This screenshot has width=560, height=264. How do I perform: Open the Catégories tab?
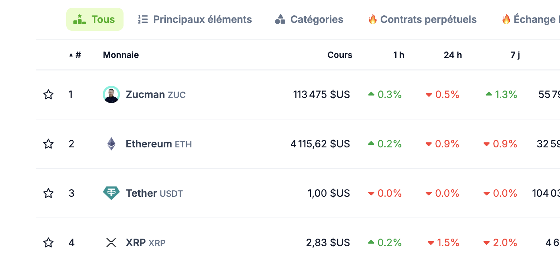click(309, 19)
